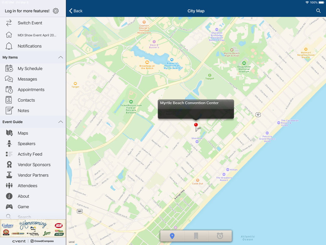Image resolution: width=326 pixels, height=245 pixels.
Task: Tap Myrtle Beach Convention Center callout
Action: pyautogui.click(x=196, y=109)
